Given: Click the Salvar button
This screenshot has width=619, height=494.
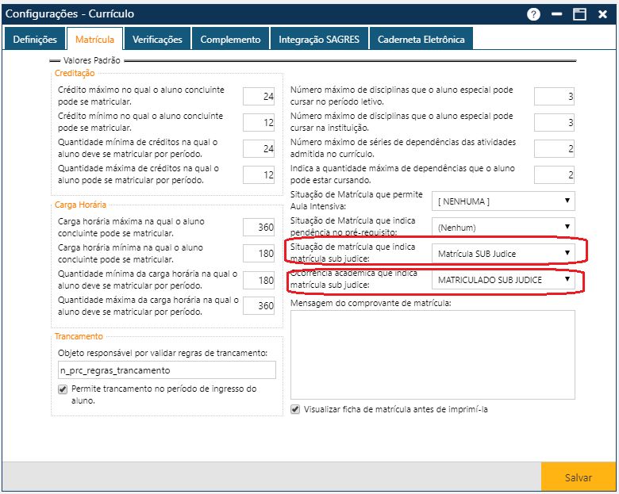Looking at the screenshot, I should pyautogui.click(x=579, y=477).
